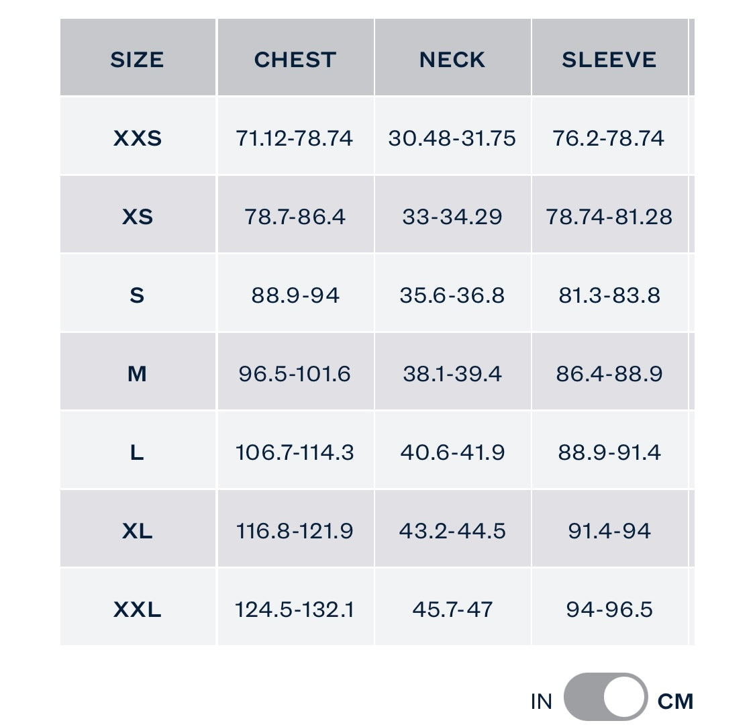Click the XS sleeve value 78.74-81.28
The height and width of the screenshot is (725, 755).
tap(609, 217)
